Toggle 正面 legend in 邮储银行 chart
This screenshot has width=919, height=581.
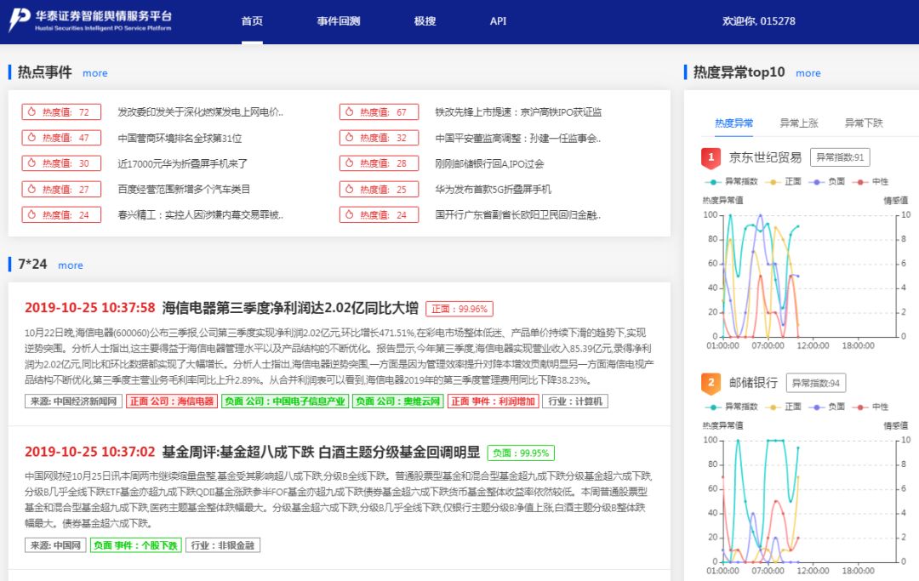tap(783, 407)
